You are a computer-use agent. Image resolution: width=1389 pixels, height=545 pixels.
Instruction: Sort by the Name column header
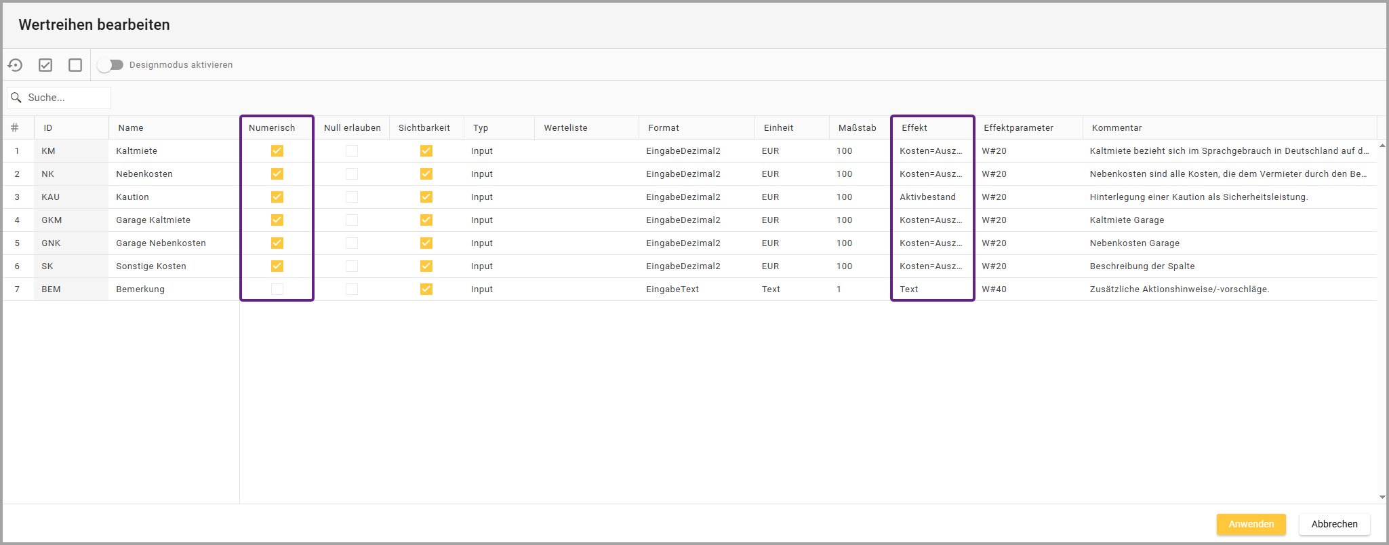(131, 128)
